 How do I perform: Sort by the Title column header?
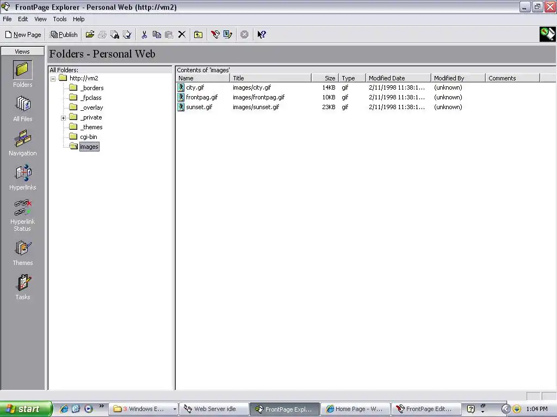pos(271,78)
